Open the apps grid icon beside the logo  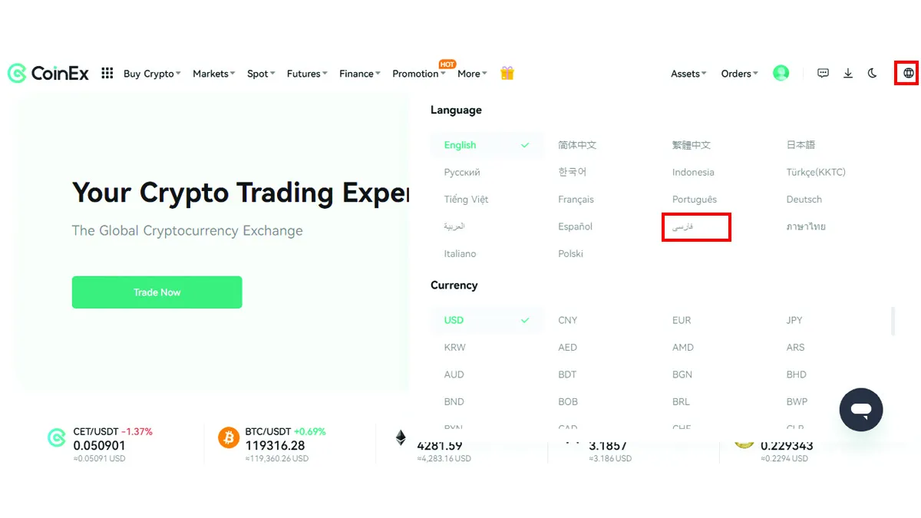[x=107, y=73]
